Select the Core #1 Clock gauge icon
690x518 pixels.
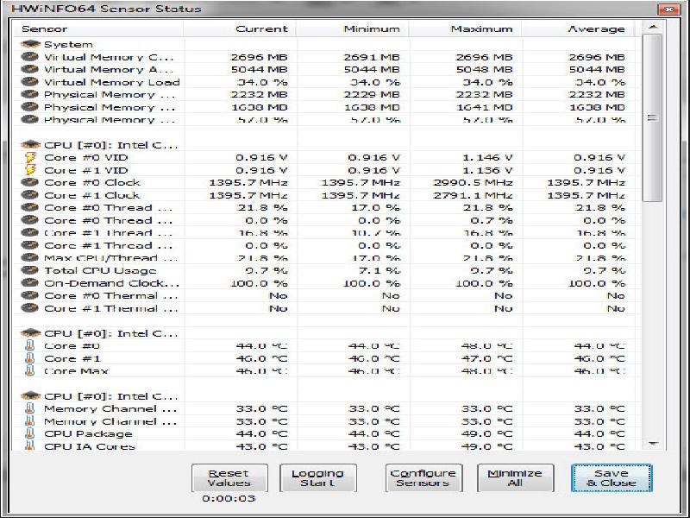(29, 195)
